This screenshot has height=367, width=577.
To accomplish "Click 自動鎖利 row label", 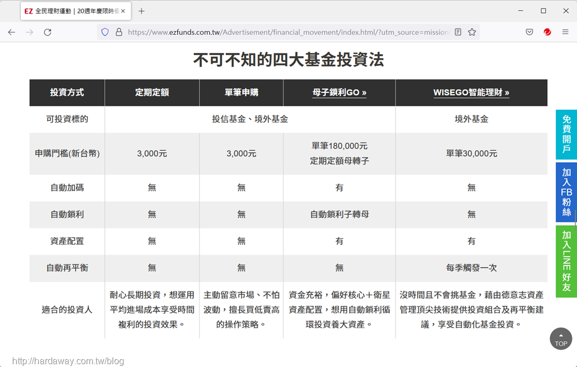I will pyautogui.click(x=67, y=214).
